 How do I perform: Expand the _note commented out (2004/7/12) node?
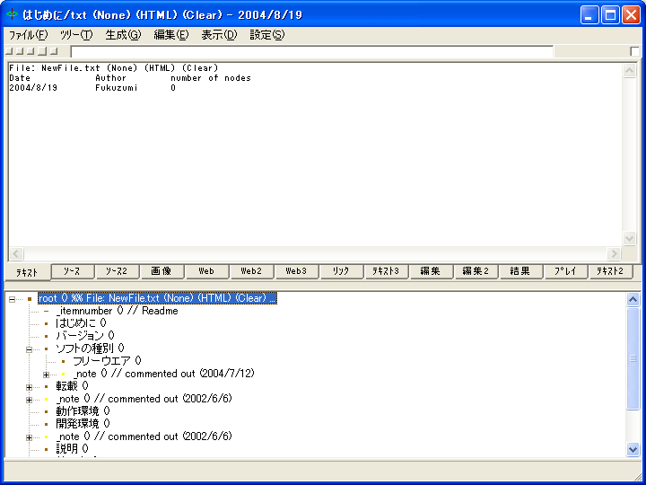[47, 374]
